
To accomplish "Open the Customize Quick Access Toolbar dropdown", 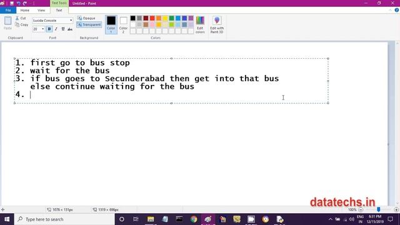I will click(x=34, y=3).
